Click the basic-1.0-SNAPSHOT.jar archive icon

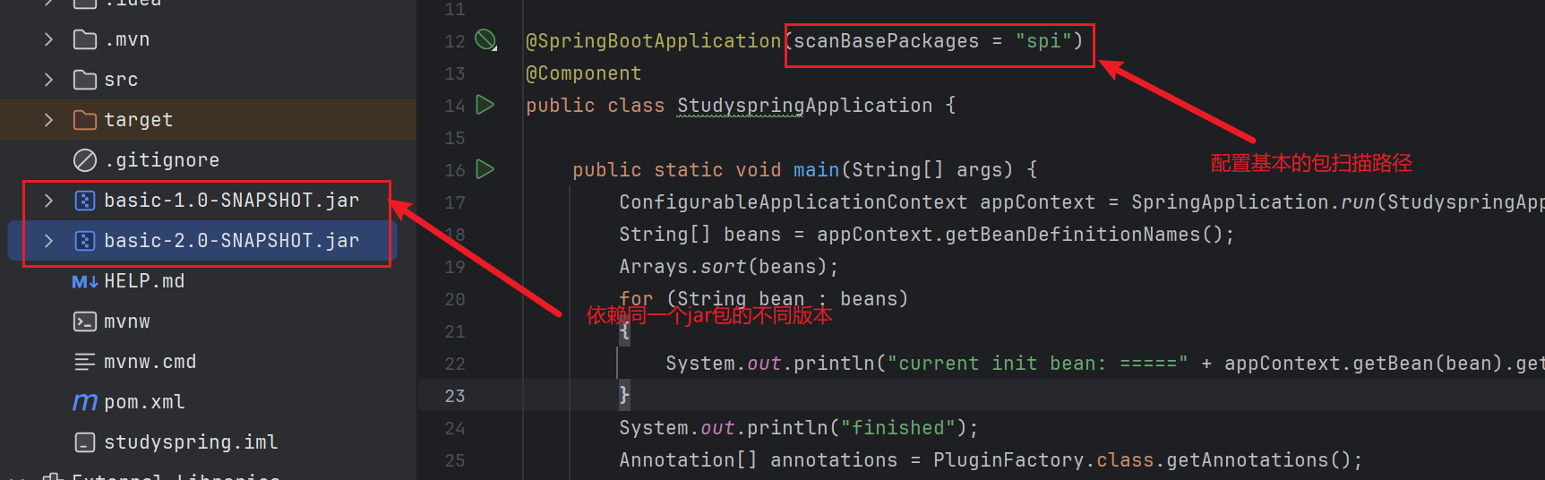84,201
